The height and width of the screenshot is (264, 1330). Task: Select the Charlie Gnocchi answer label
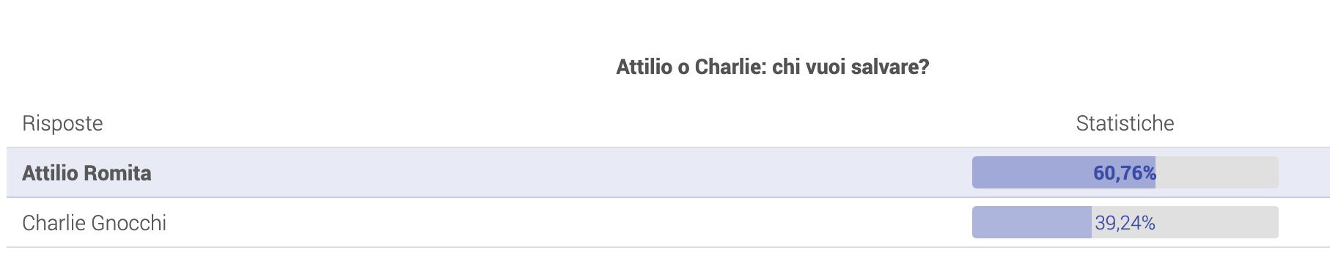pyautogui.click(x=95, y=223)
